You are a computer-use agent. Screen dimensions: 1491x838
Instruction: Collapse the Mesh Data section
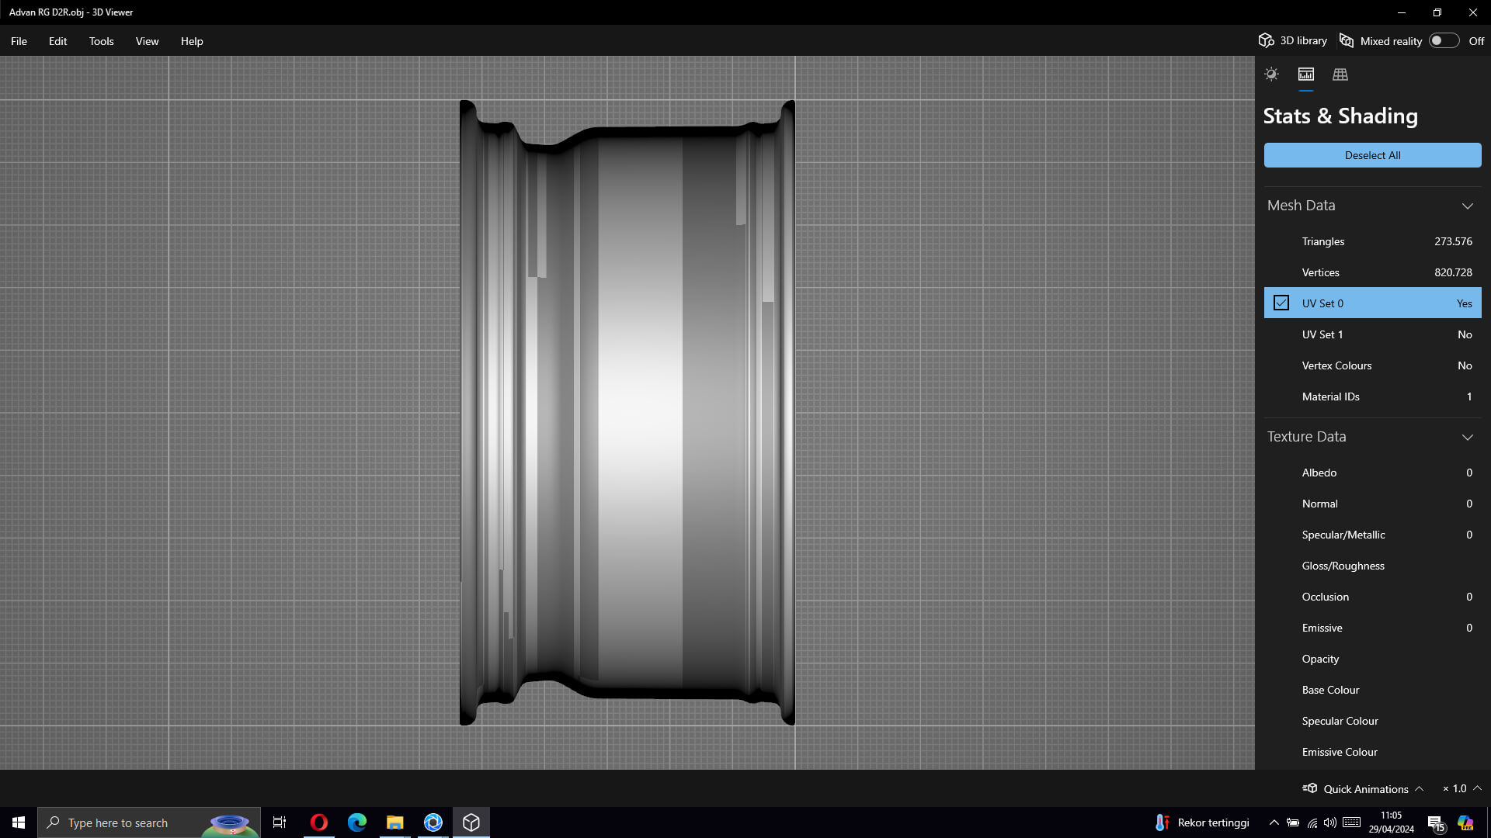(1467, 206)
